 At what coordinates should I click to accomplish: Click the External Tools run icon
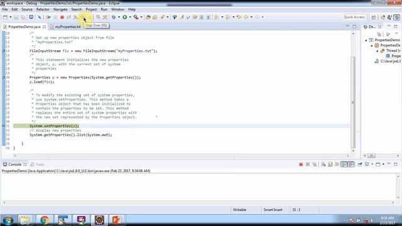point(136,17)
